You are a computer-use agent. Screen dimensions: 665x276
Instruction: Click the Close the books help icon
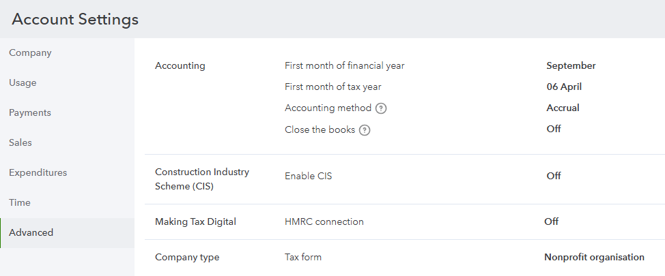[x=365, y=130]
